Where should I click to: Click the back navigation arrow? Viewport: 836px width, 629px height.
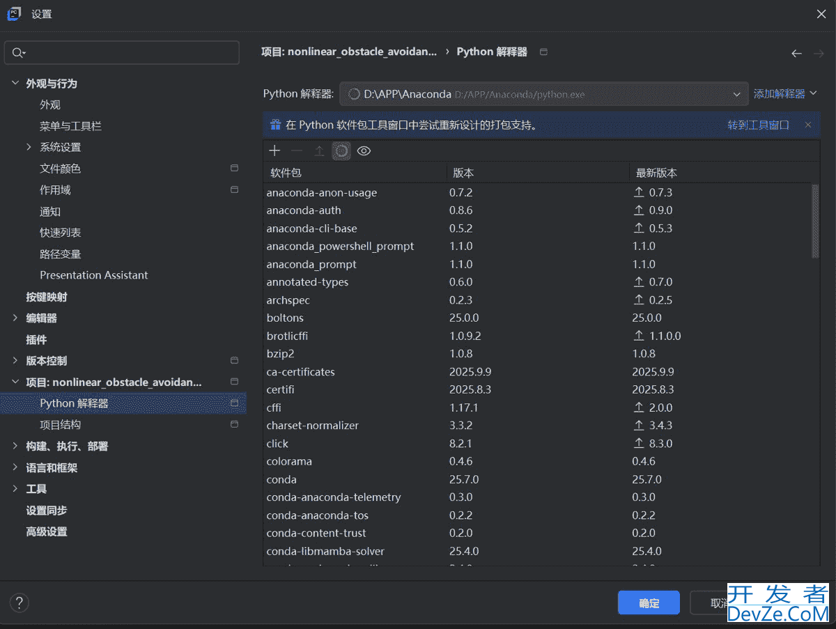[796, 53]
